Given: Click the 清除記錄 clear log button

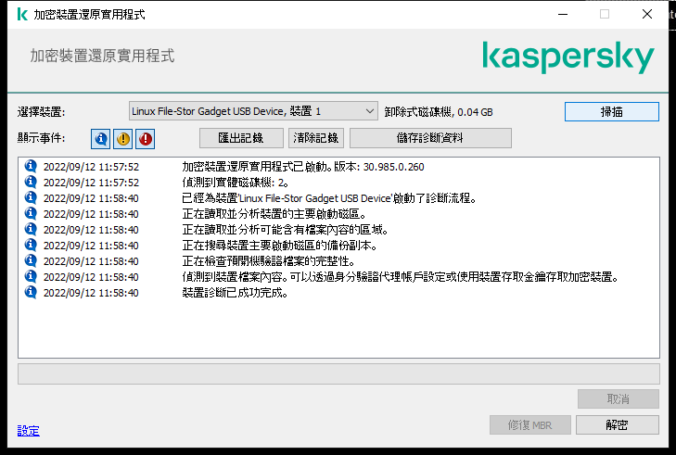Looking at the screenshot, I should tap(316, 138).
